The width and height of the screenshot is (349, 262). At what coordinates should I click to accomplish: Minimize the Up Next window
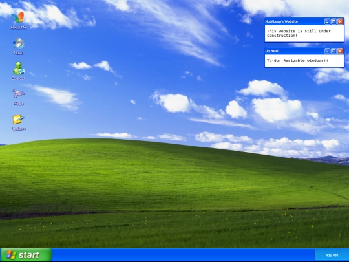point(327,51)
